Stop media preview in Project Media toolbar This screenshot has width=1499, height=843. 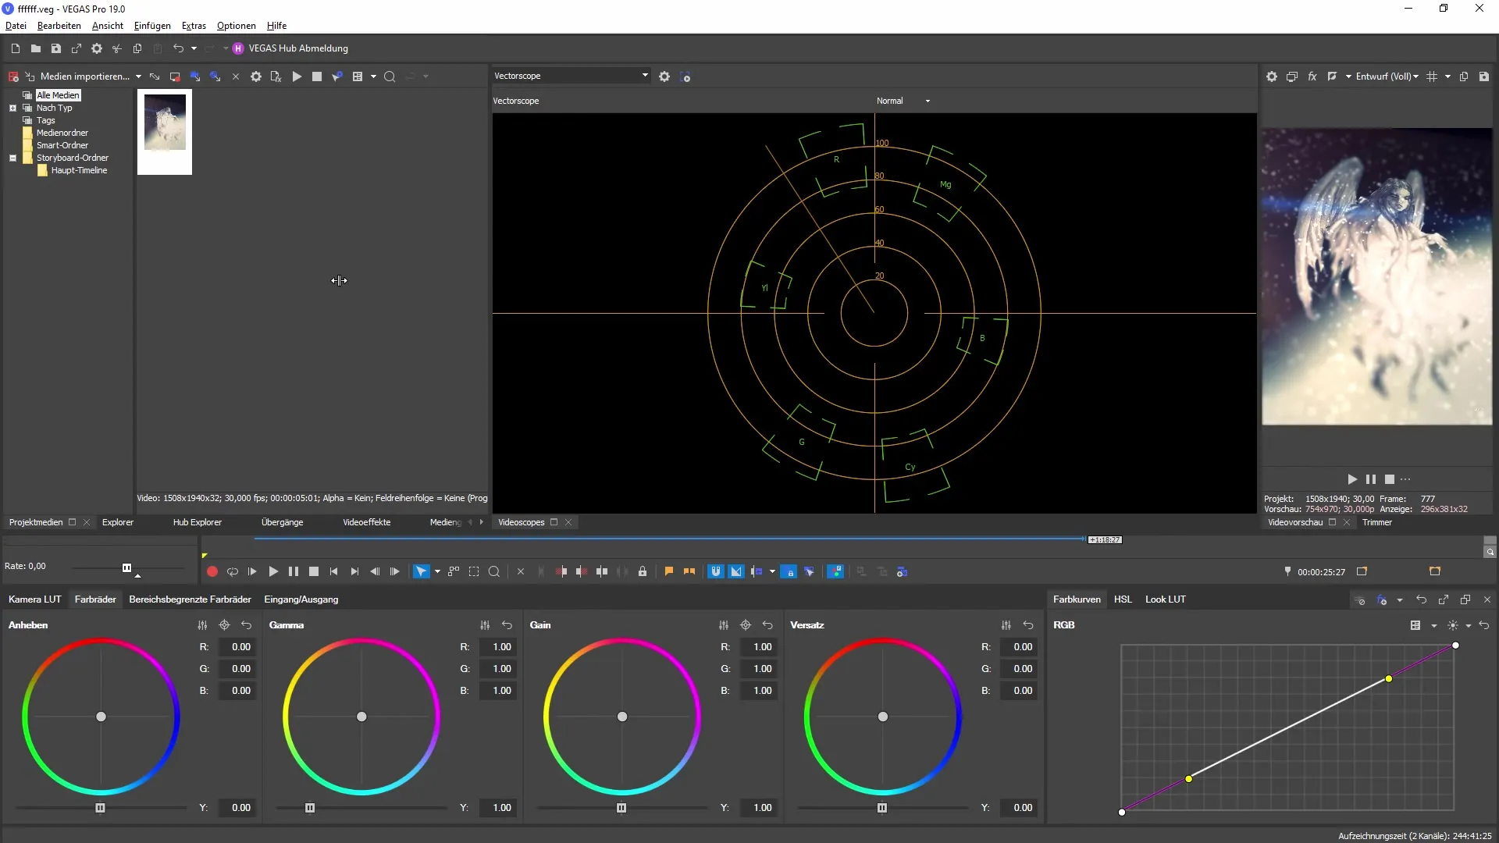tap(317, 76)
